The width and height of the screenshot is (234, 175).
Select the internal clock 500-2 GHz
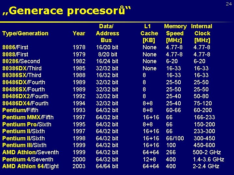pyautogui.click(x=207, y=152)
